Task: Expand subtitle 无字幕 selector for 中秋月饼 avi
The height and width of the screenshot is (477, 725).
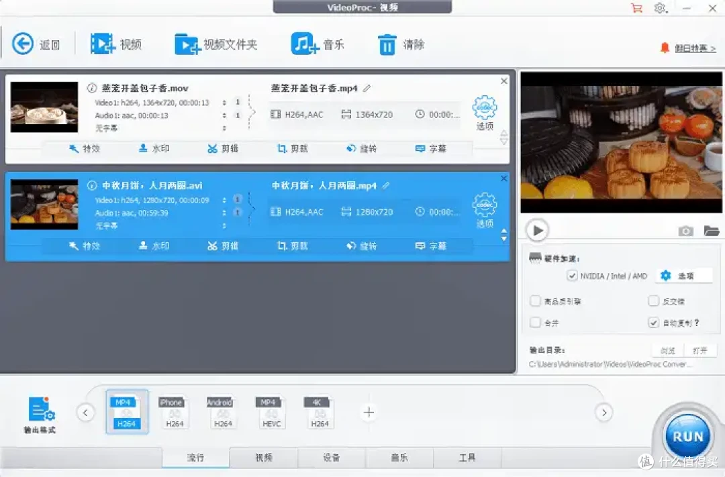Action: (x=224, y=225)
